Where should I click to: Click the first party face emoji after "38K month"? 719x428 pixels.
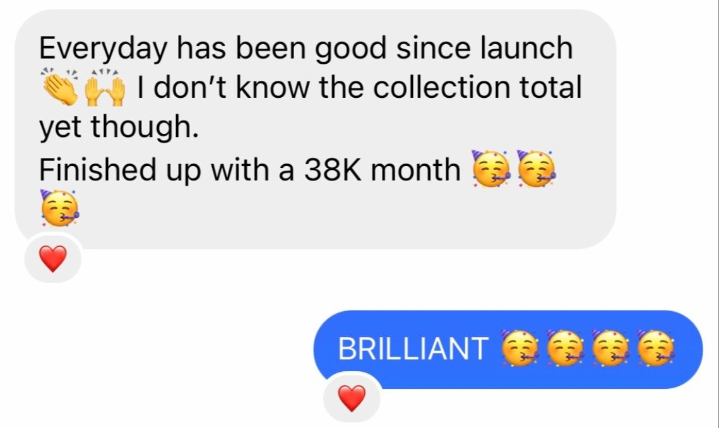(x=491, y=169)
